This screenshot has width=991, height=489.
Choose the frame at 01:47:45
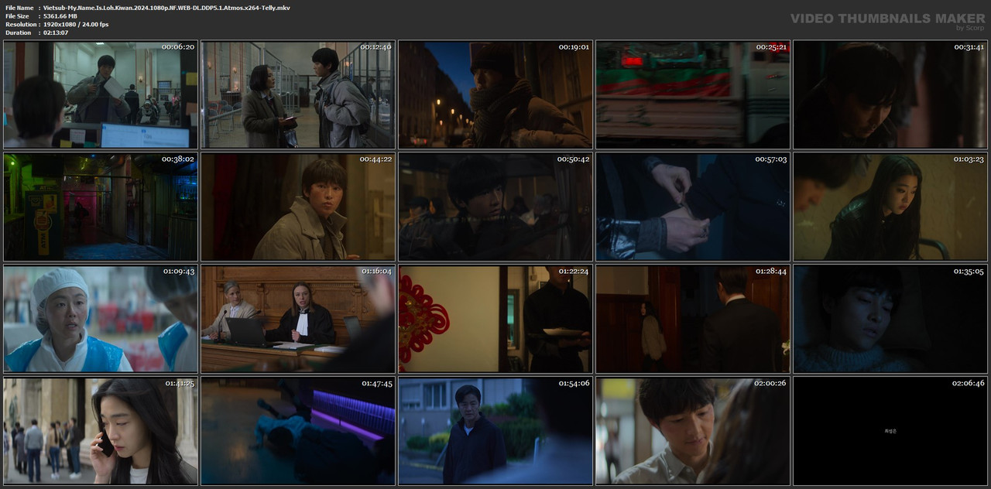pos(298,431)
